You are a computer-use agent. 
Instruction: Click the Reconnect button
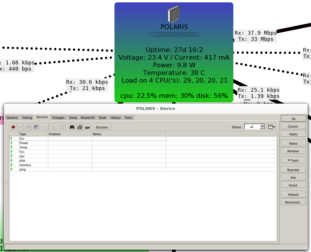pyautogui.click(x=293, y=202)
